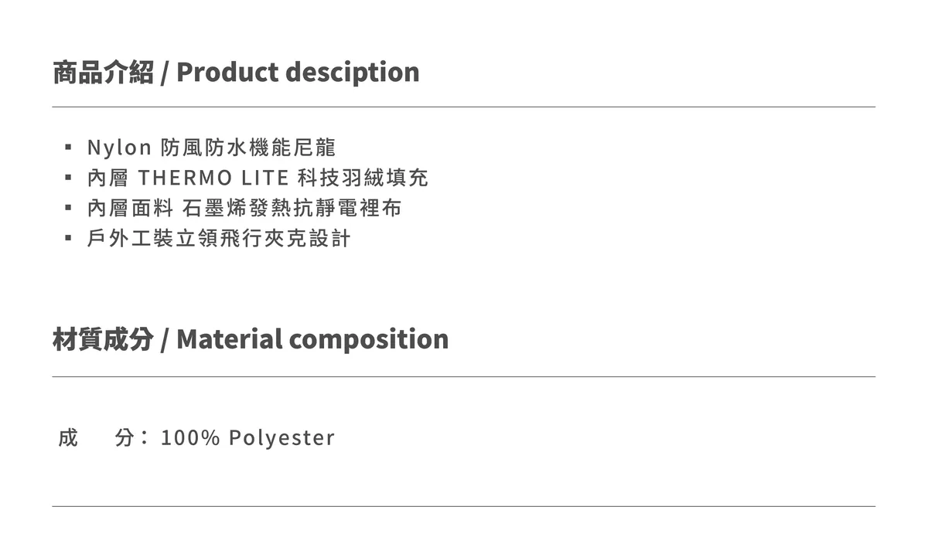Click the 'Material composition' heading text

click(x=312, y=339)
